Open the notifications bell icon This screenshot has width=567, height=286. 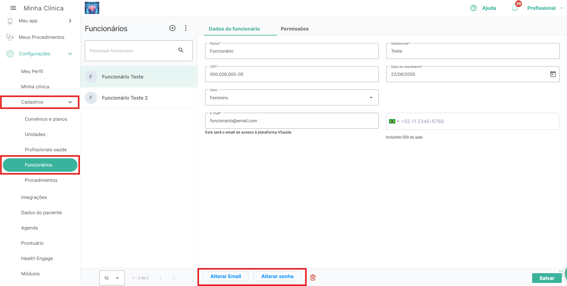coord(515,8)
